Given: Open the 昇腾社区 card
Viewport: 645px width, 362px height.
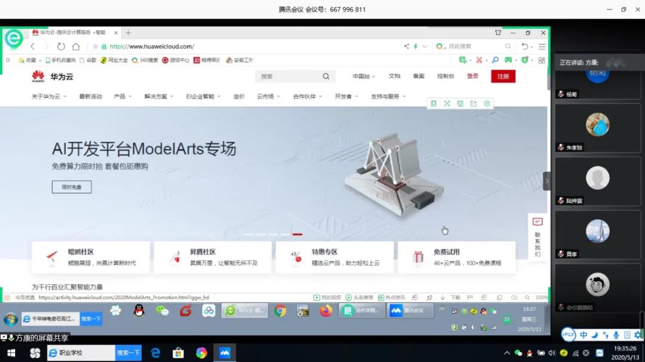Looking at the screenshot, I should 213,257.
